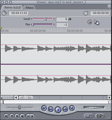Click the current timecode clock icon
The height and width of the screenshot is (120, 112).
point(86,13)
